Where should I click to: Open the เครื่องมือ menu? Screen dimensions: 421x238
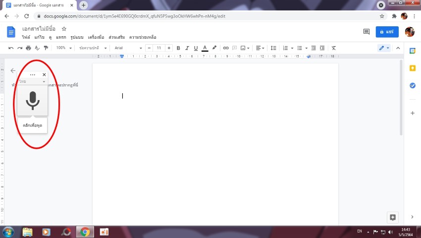[x=96, y=37]
